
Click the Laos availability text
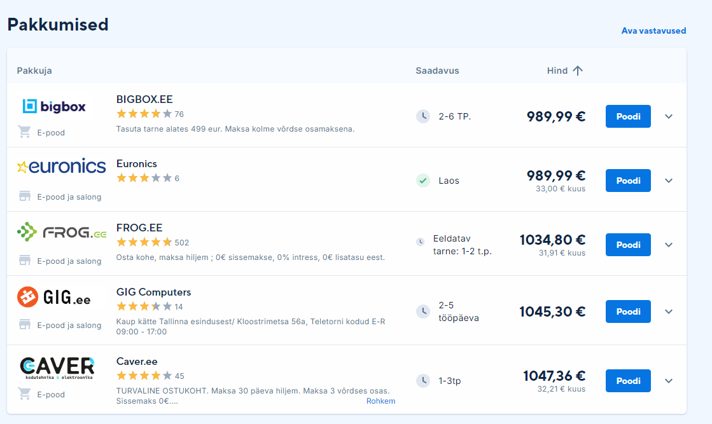coord(449,181)
